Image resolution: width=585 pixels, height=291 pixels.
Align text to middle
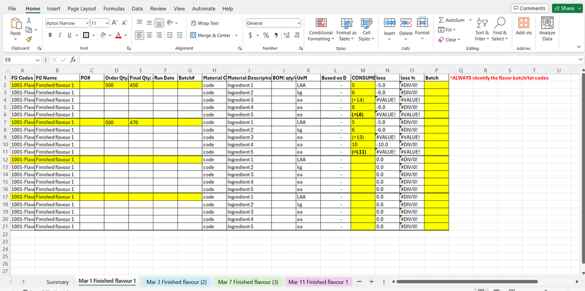click(149, 23)
